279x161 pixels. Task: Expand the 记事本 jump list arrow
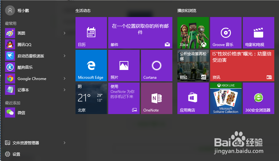(x=64, y=90)
